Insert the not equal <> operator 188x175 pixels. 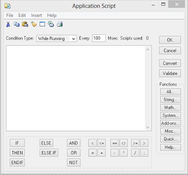pos(124,143)
